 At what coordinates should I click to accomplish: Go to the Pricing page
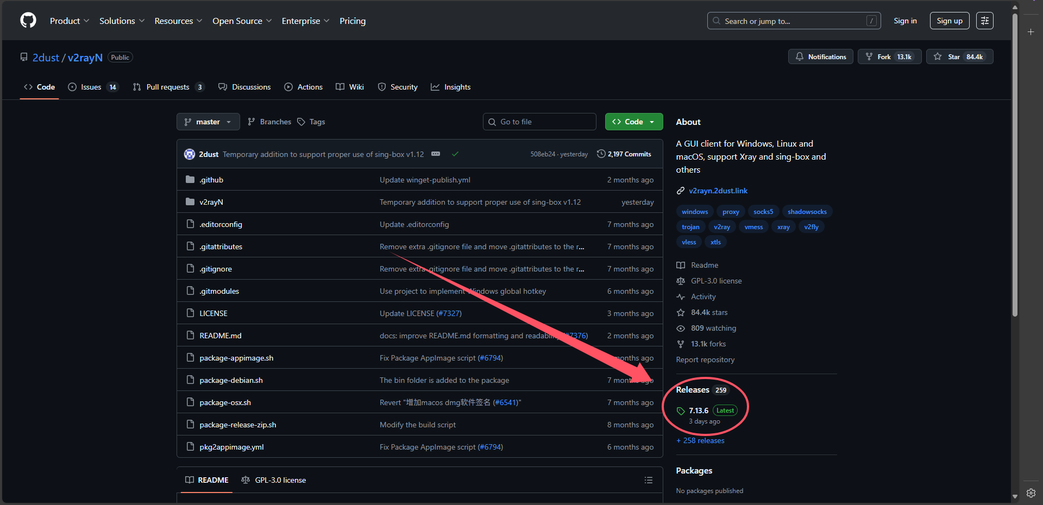click(353, 21)
